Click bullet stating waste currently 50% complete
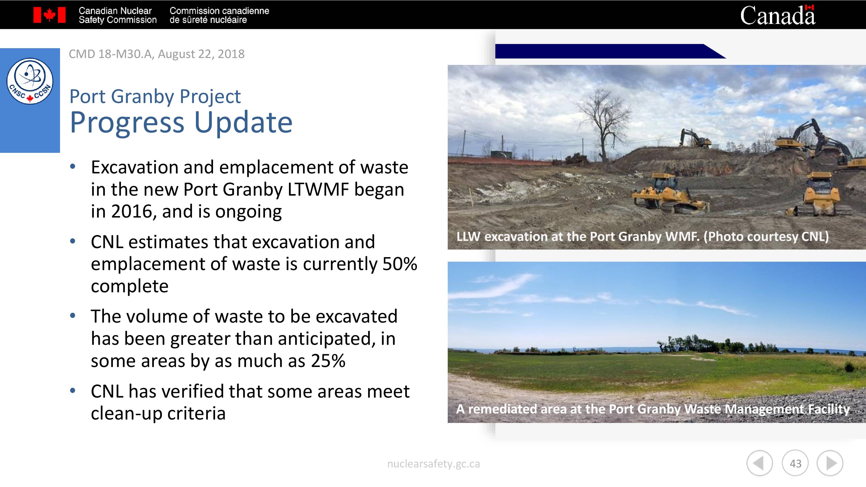The width and height of the screenshot is (866, 487). point(254,264)
